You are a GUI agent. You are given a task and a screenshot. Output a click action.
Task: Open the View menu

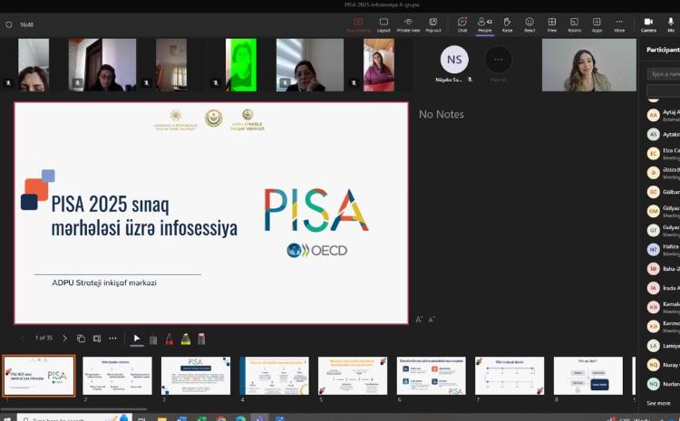pos(551,24)
